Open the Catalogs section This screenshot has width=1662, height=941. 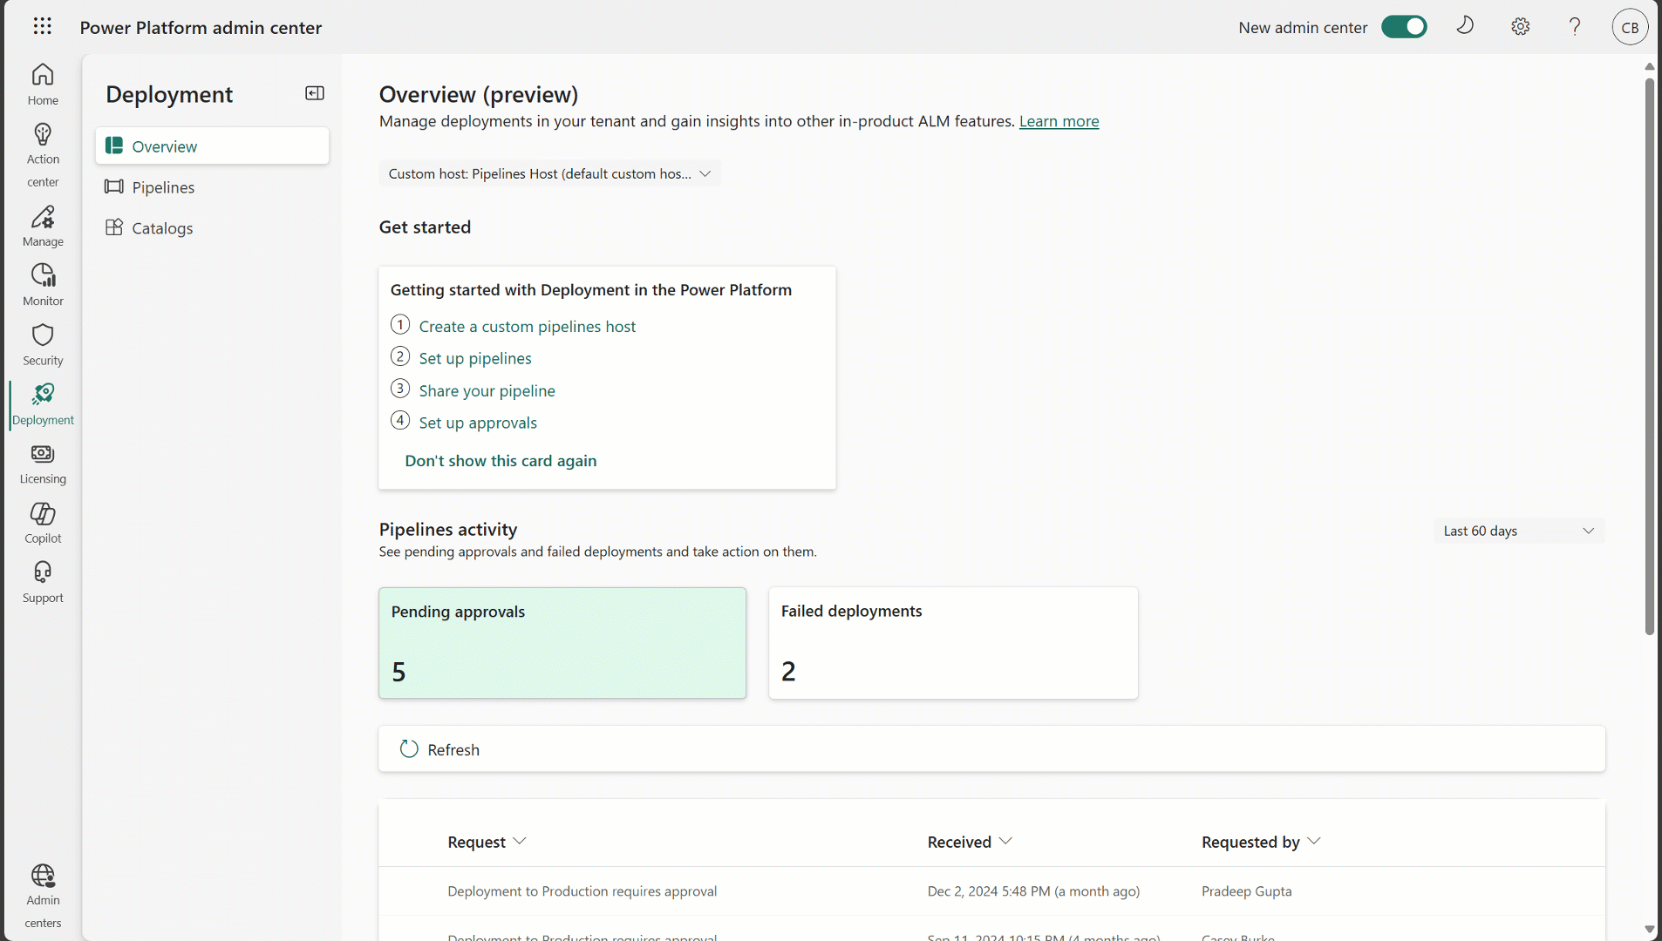click(162, 227)
